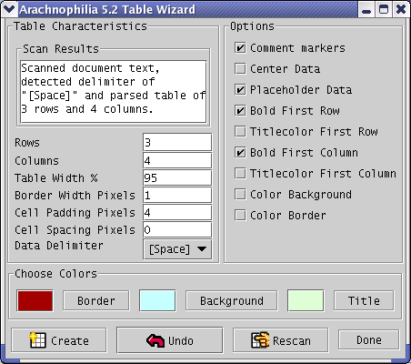The height and width of the screenshot is (364, 411).
Task: Uncheck Bold First Column
Action: tap(240, 153)
